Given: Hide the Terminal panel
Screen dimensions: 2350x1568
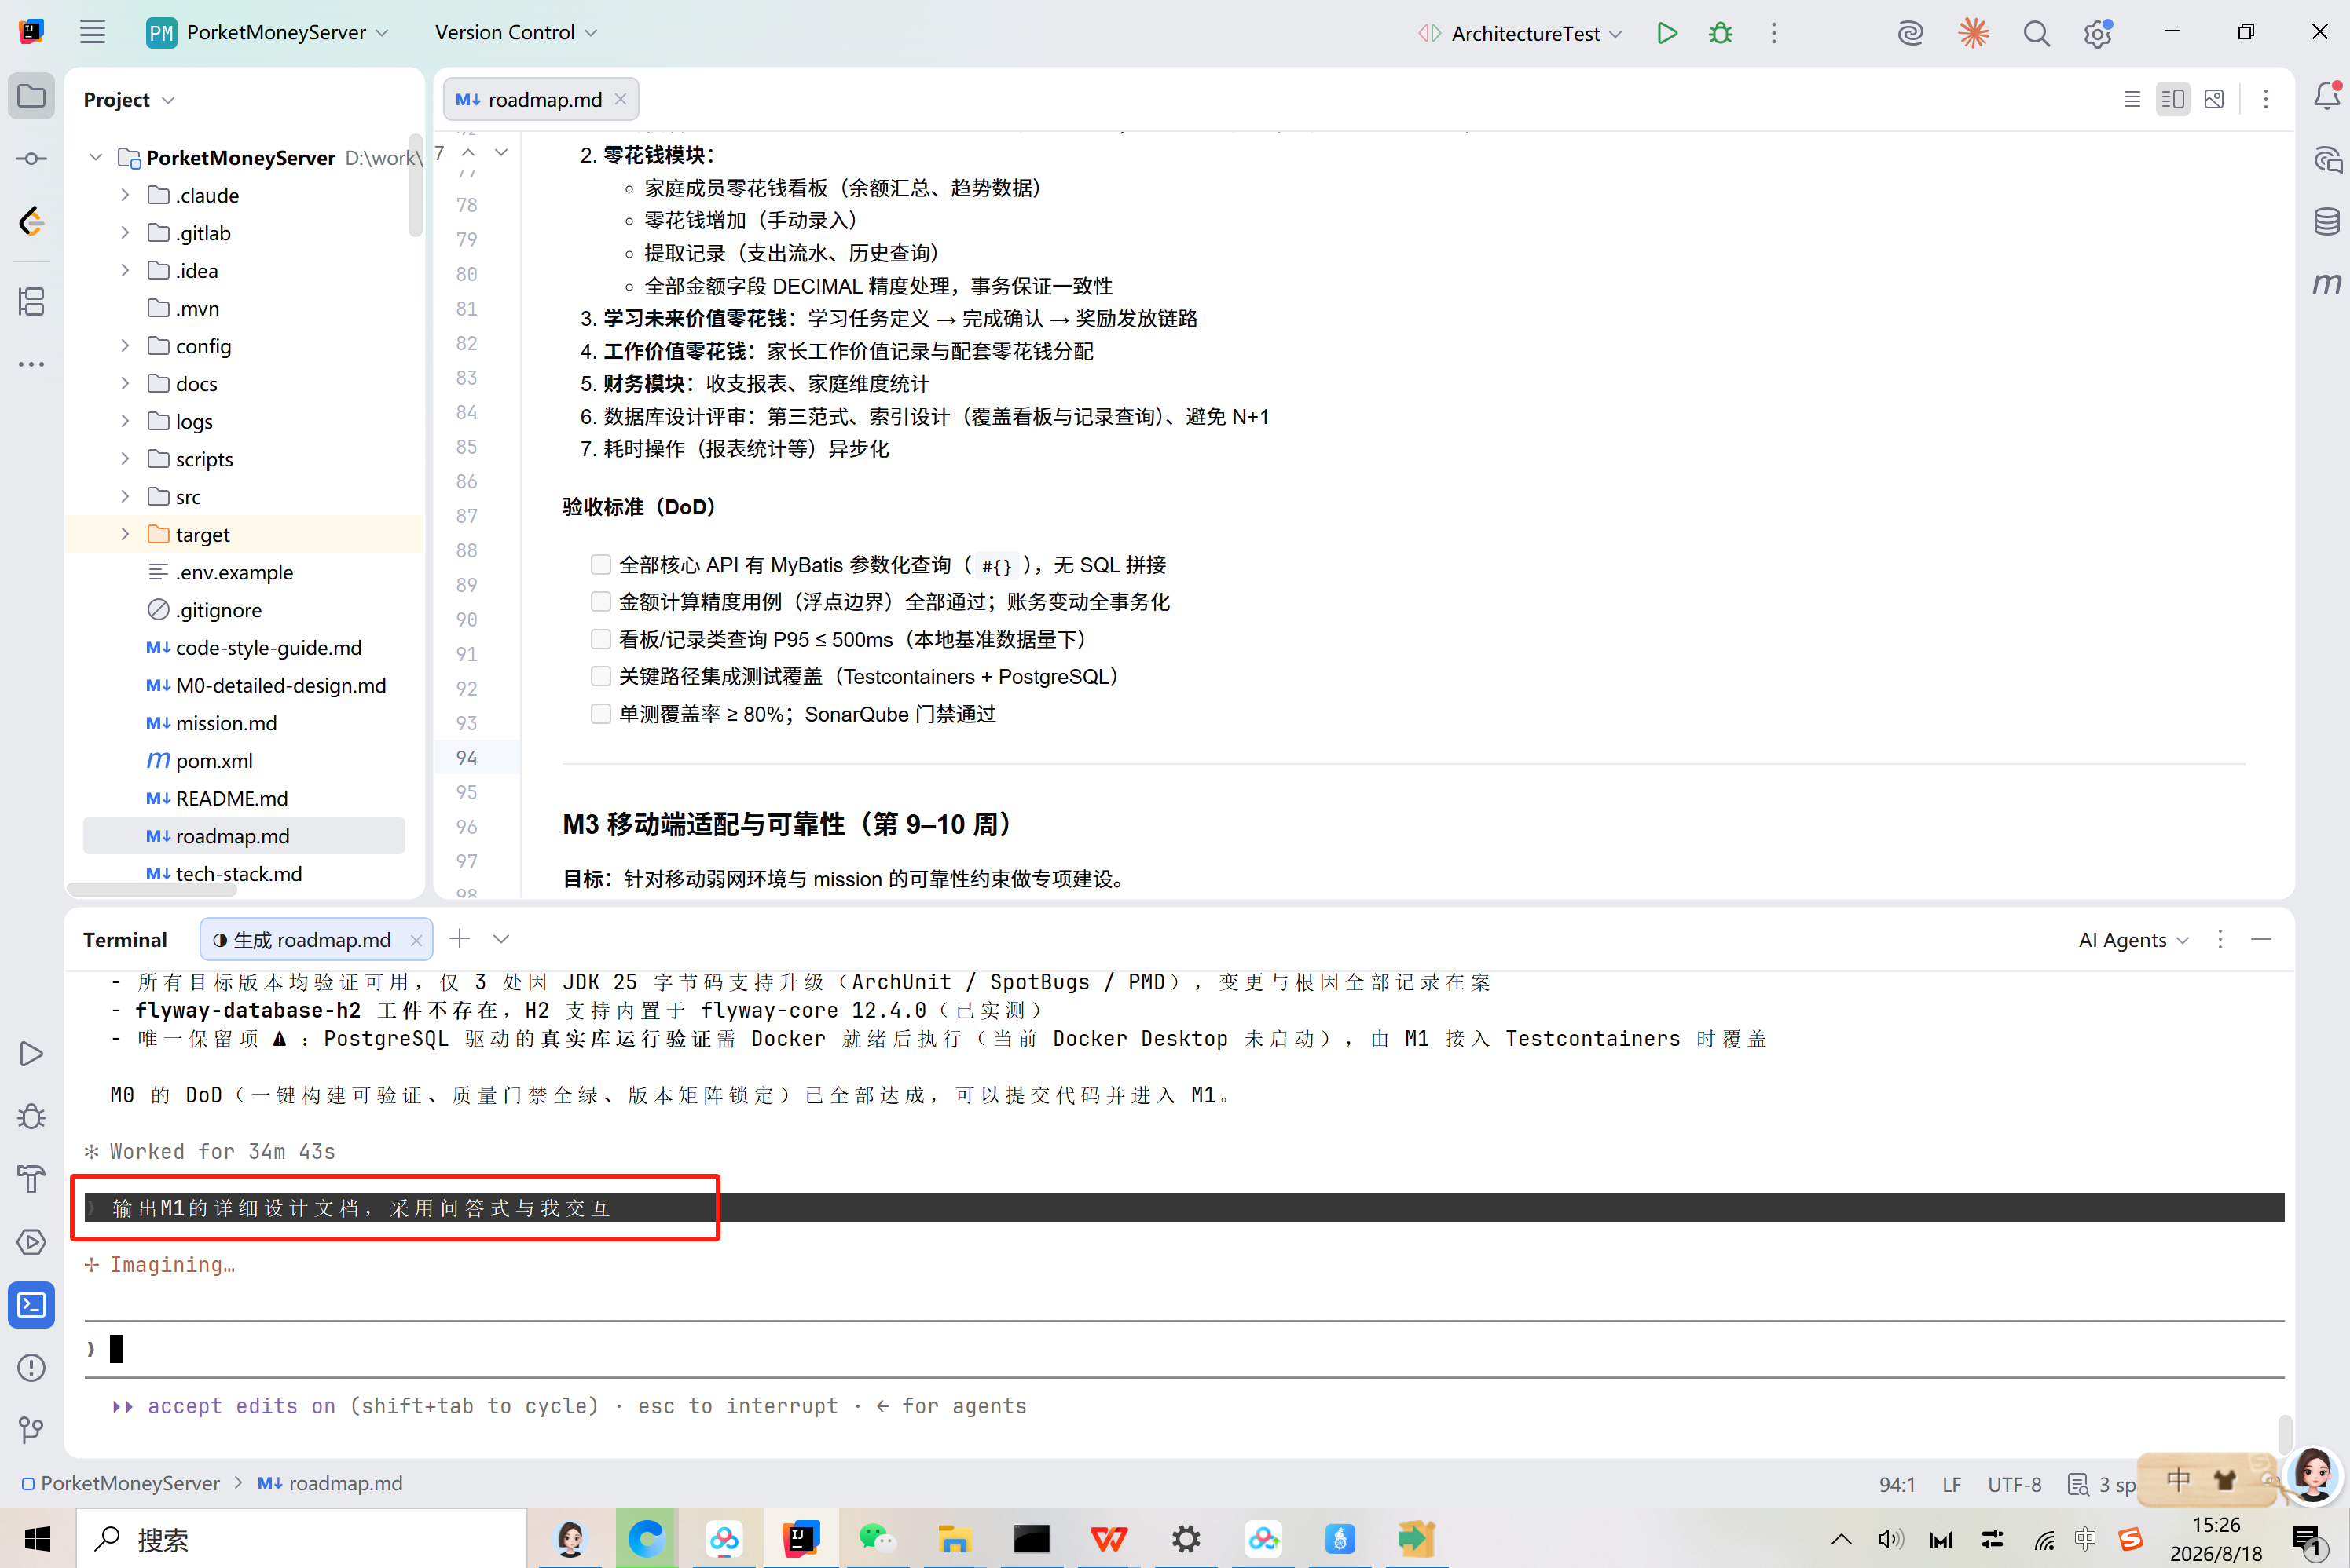Looking at the screenshot, I should (x=2261, y=939).
